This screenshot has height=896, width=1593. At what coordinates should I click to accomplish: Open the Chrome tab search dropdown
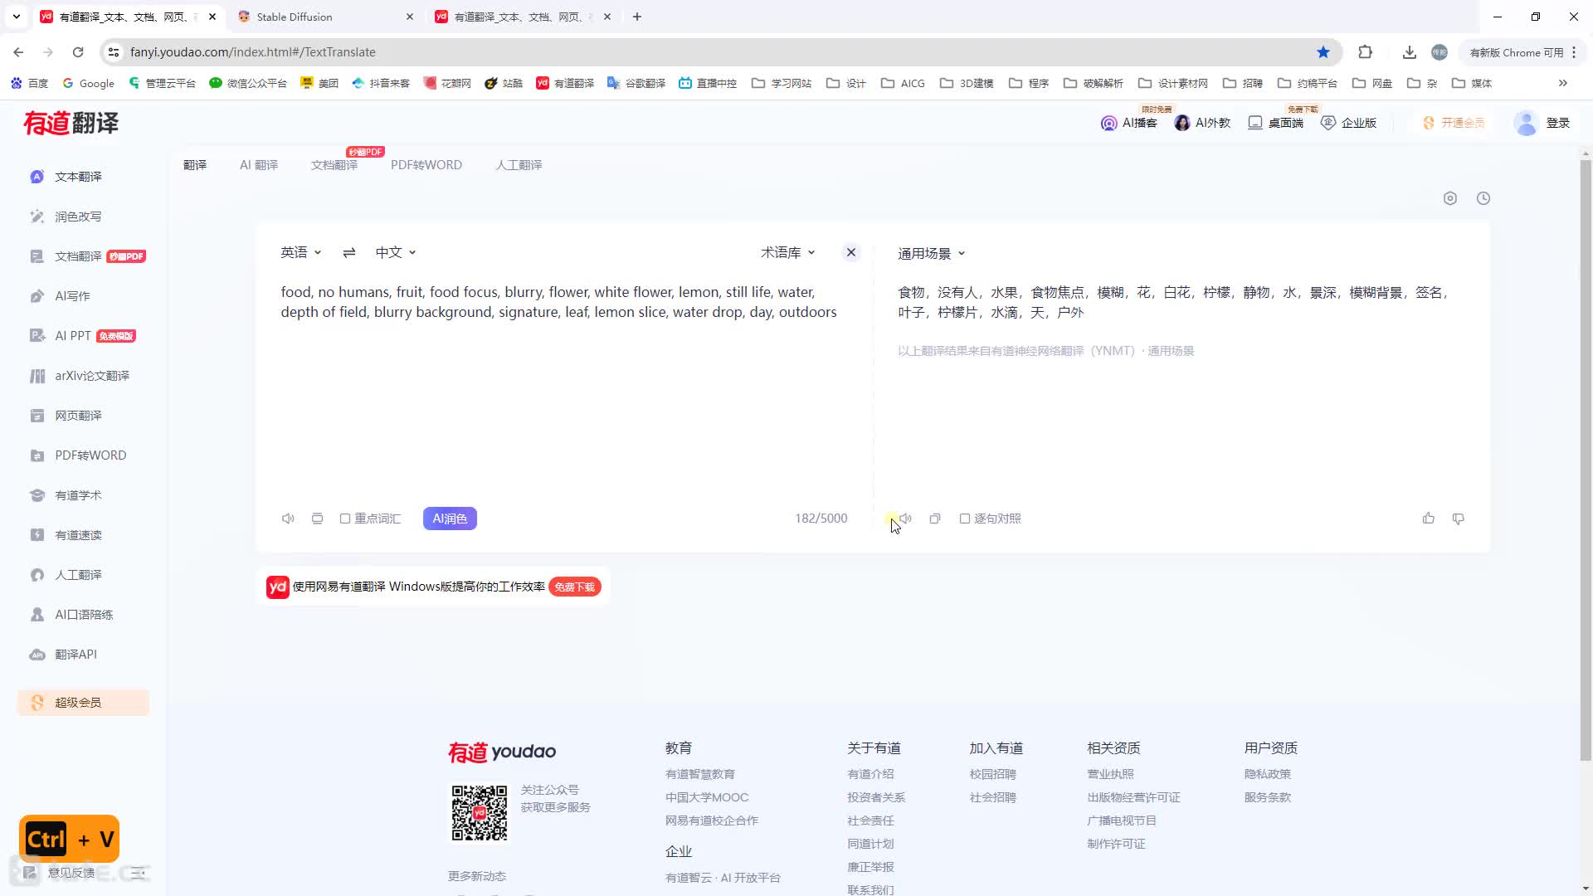point(16,17)
